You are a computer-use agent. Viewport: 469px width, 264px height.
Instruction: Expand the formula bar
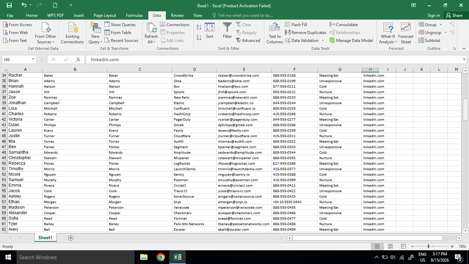[464, 59]
